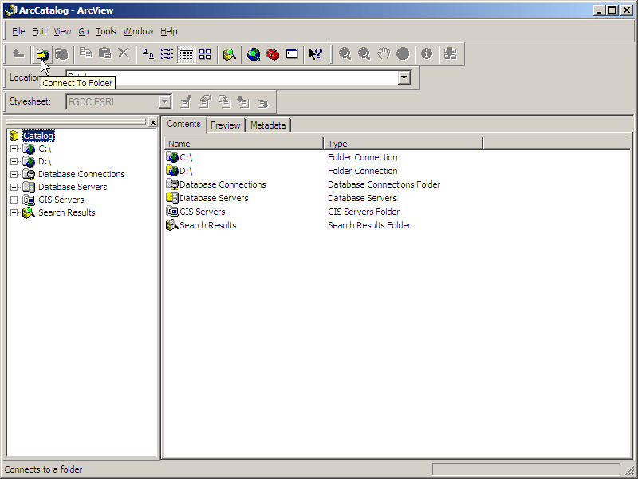Switch to the Preview tab

point(226,125)
